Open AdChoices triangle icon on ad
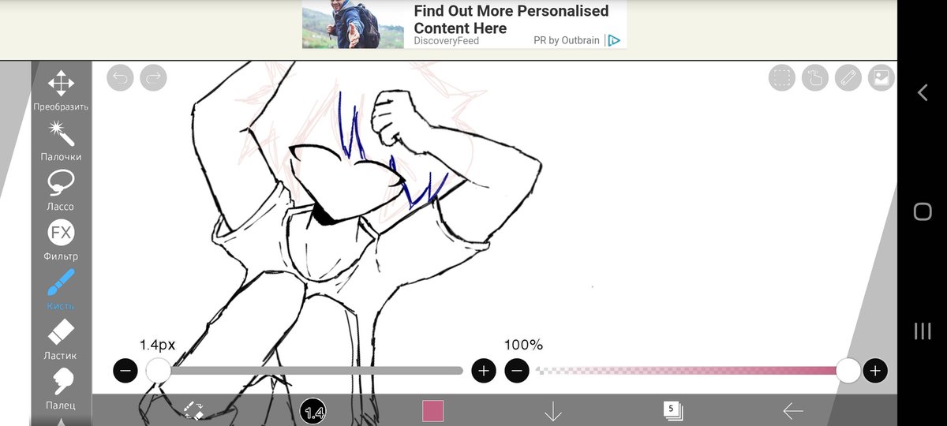 (x=614, y=40)
